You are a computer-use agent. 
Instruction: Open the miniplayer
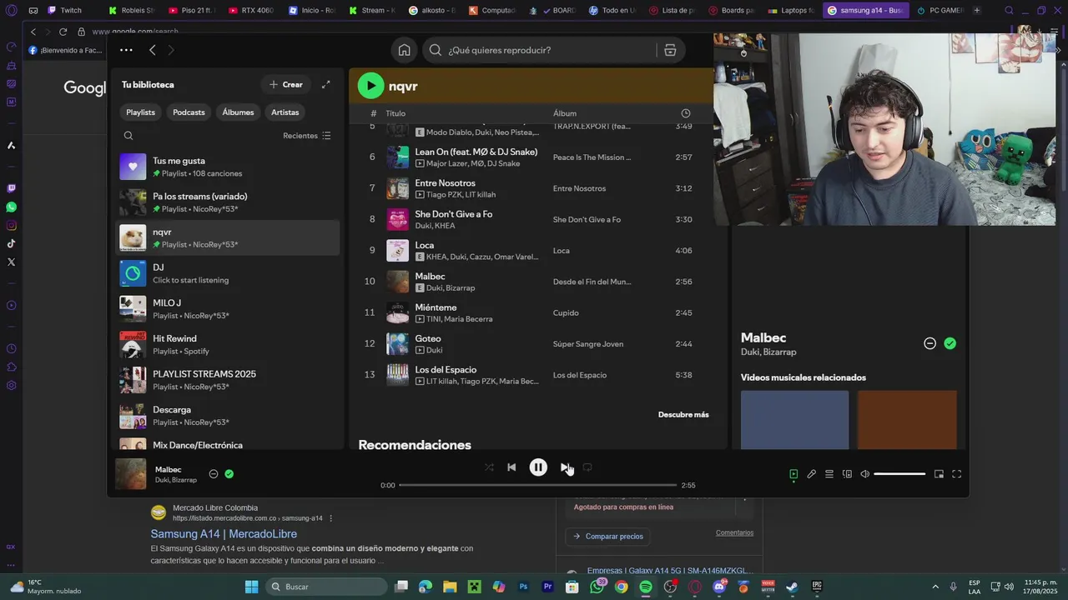pyautogui.click(x=939, y=474)
